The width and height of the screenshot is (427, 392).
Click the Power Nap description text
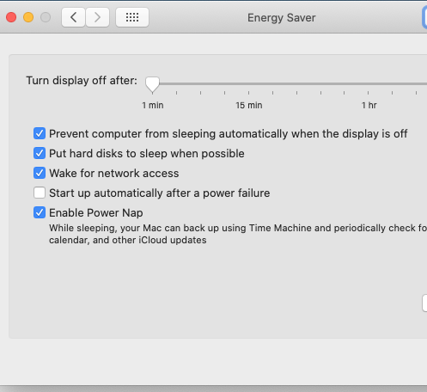pos(238,234)
